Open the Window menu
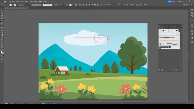The image size is (194, 109). [x=40, y=2]
